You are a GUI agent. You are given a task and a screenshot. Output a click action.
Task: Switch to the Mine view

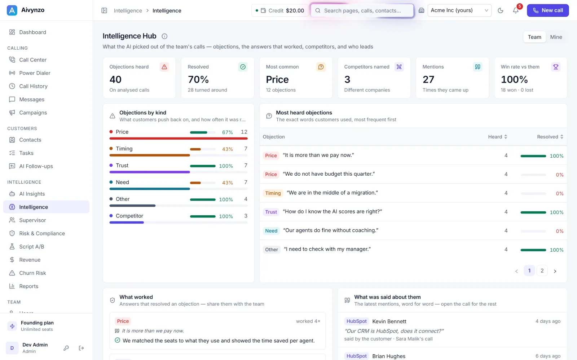(556, 37)
